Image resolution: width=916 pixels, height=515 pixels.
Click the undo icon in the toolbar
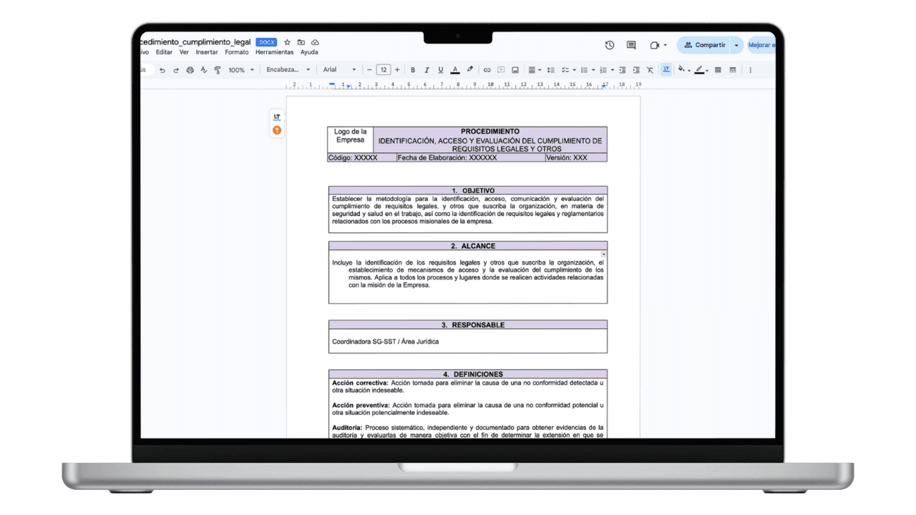pyautogui.click(x=162, y=69)
